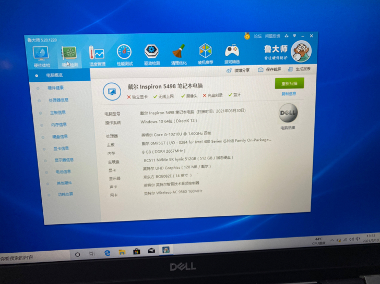Share via 微博分享
This screenshot has height=284, width=380.
(x=238, y=70)
